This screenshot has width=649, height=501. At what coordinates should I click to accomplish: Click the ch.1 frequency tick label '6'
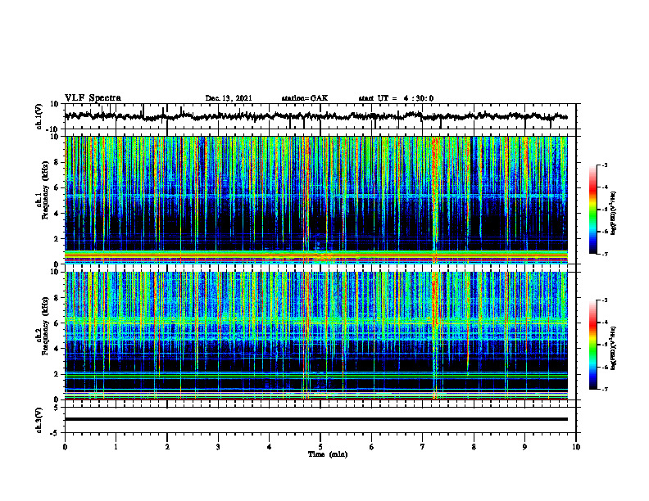[x=57, y=187]
